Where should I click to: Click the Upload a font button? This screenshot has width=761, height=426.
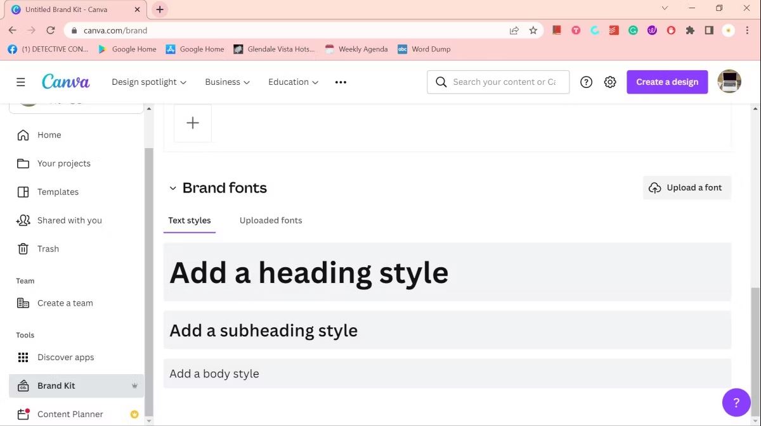[687, 188]
